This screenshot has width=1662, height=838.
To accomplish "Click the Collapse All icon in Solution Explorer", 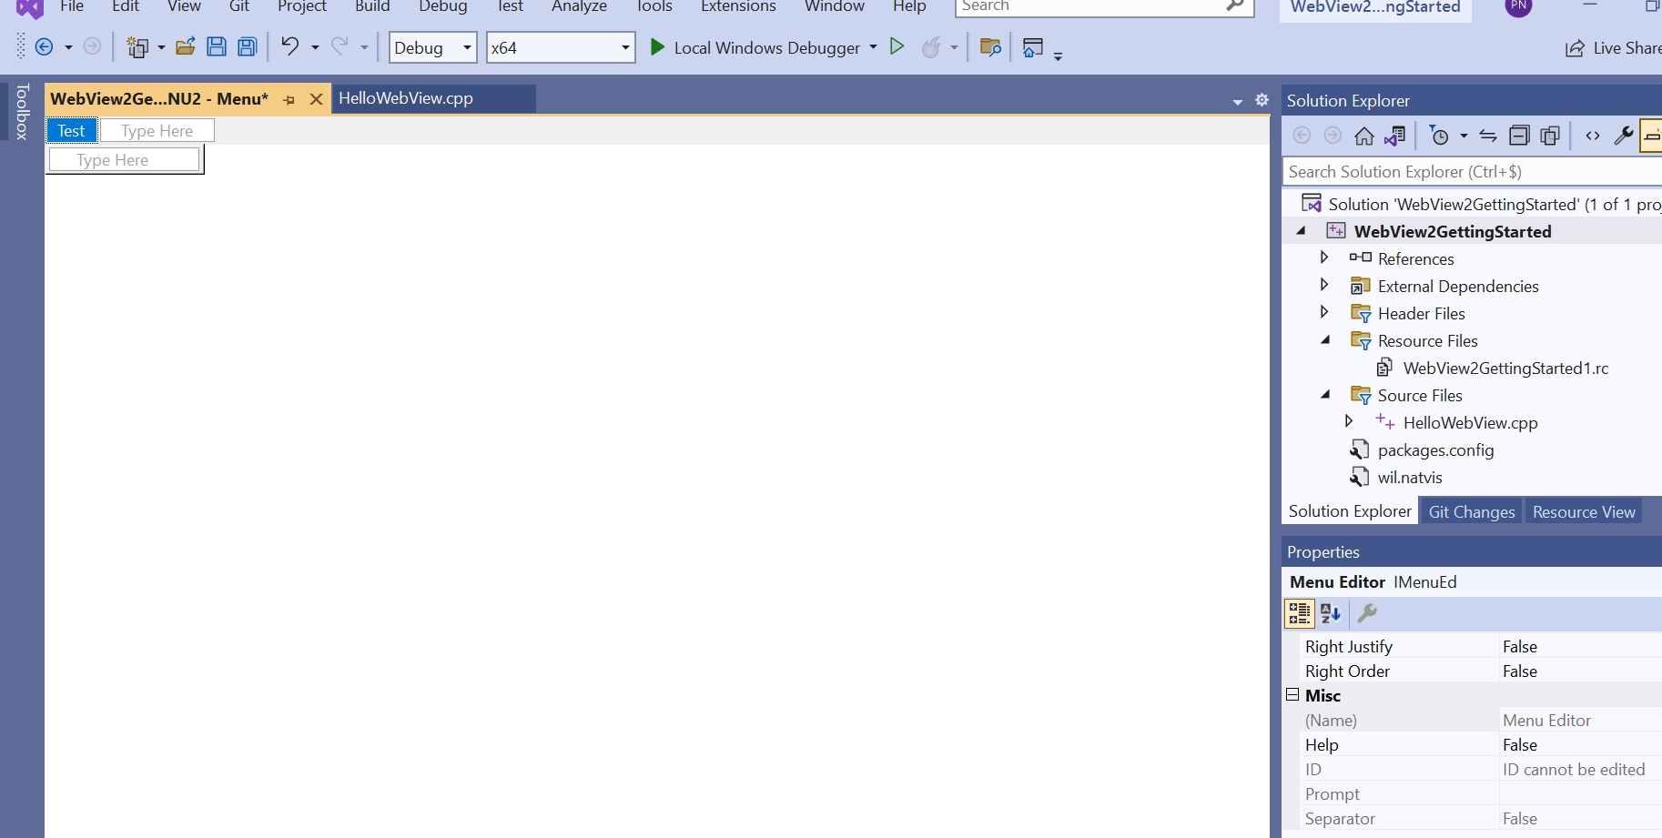I will [x=1519, y=136].
